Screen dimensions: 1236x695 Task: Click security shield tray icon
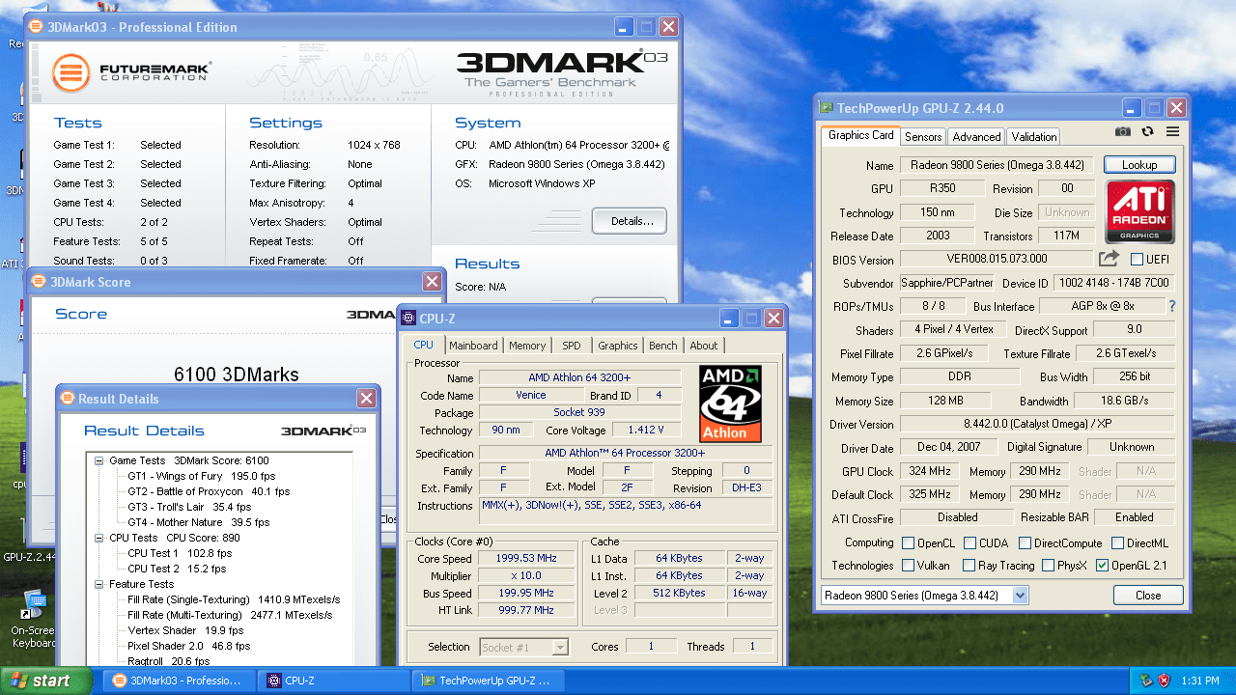pyautogui.click(x=1165, y=681)
